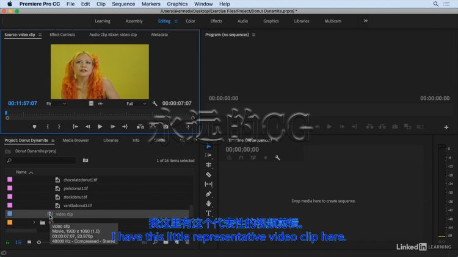Select the Pen tool
The height and width of the screenshot is (257, 458).
click(x=209, y=194)
